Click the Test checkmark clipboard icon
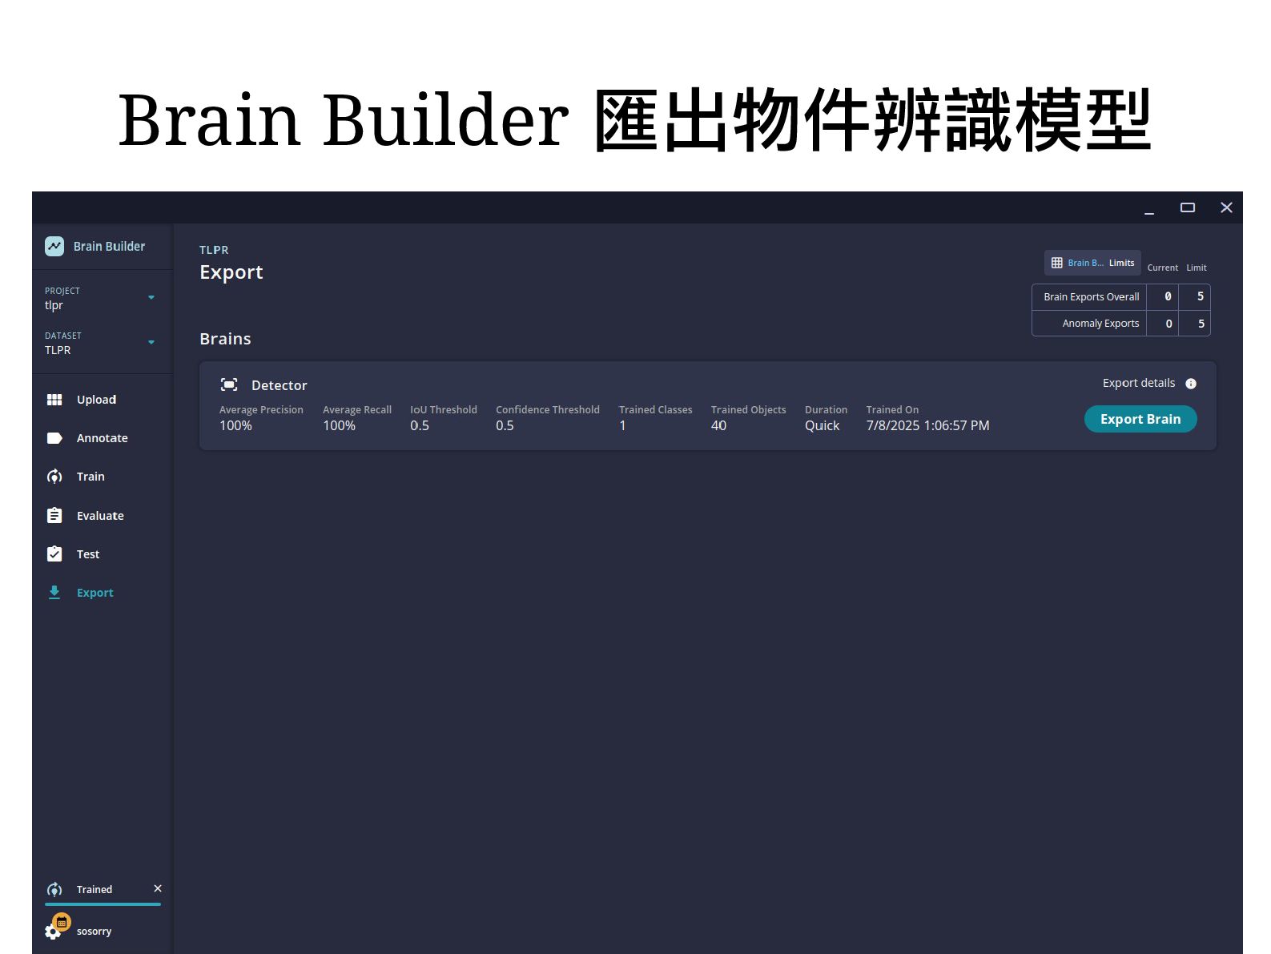 [54, 553]
